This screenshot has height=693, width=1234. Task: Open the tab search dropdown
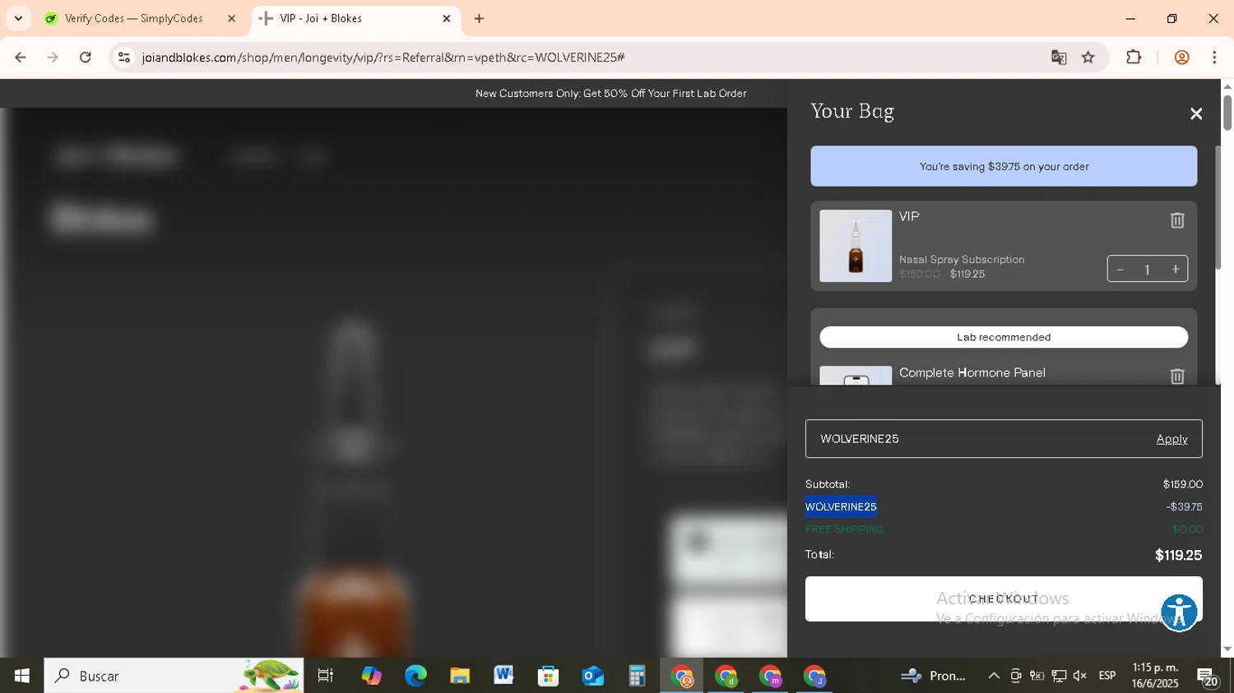coord(18,18)
